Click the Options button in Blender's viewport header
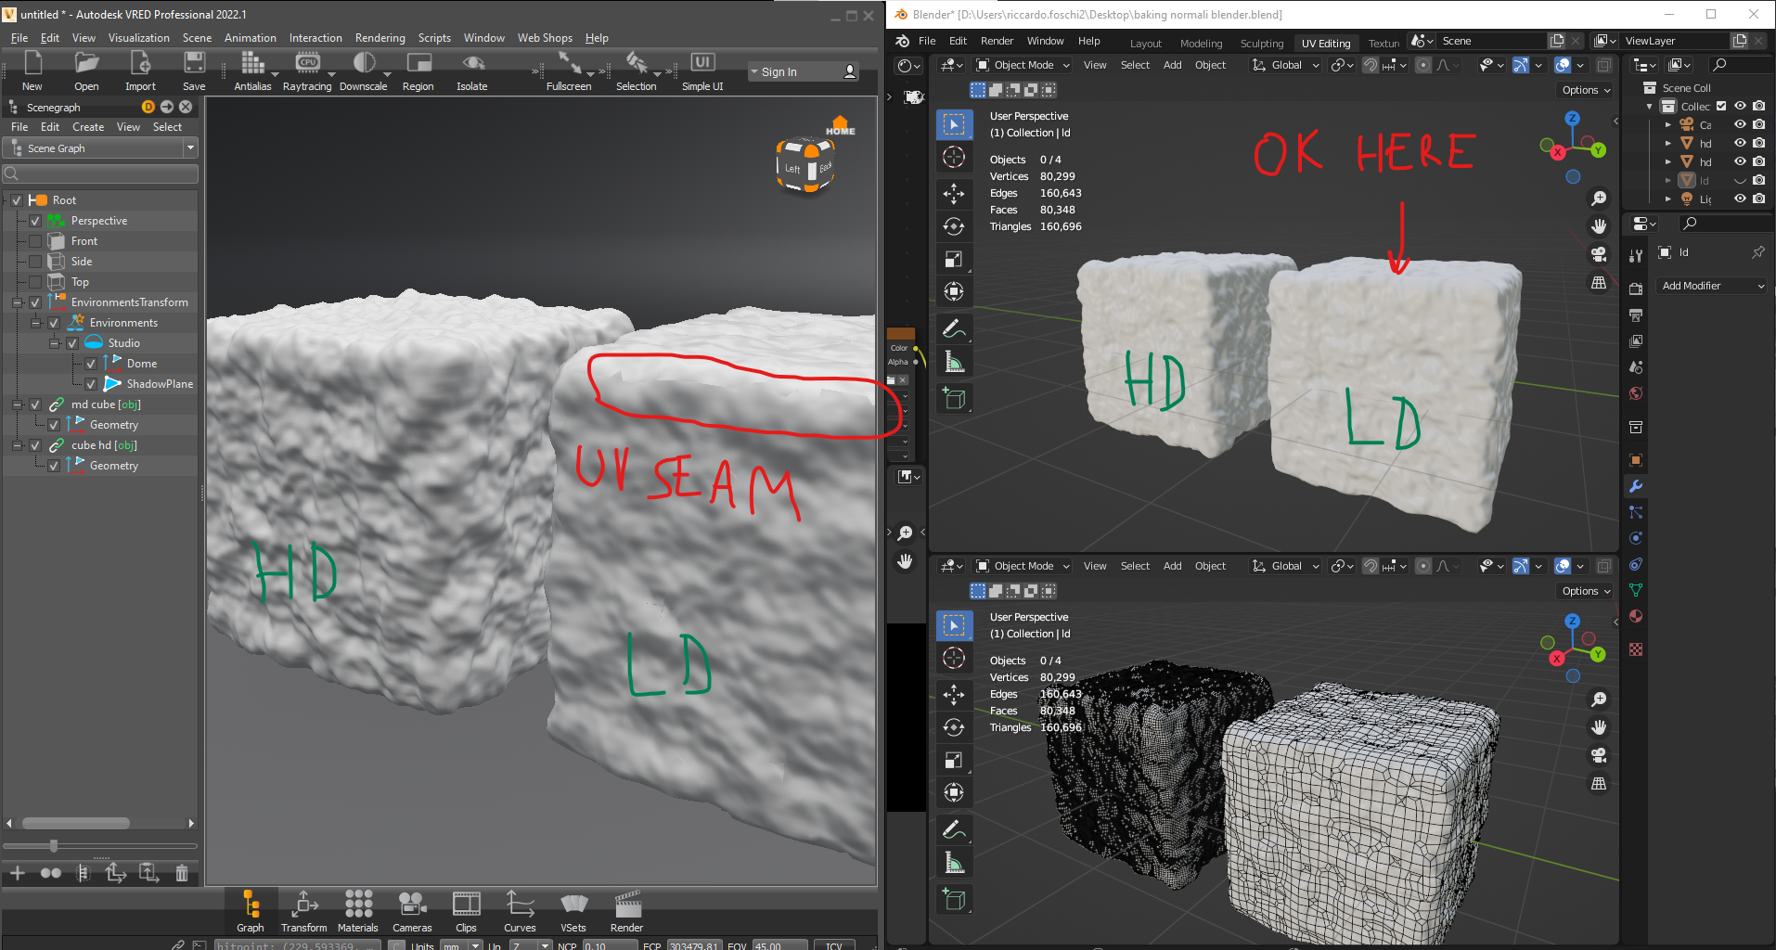Image resolution: width=1776 pixels, height=950 pixels. 1584,89
